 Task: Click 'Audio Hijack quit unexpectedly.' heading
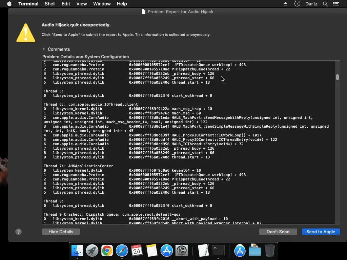pyautogui.click(x=76, y=25)
